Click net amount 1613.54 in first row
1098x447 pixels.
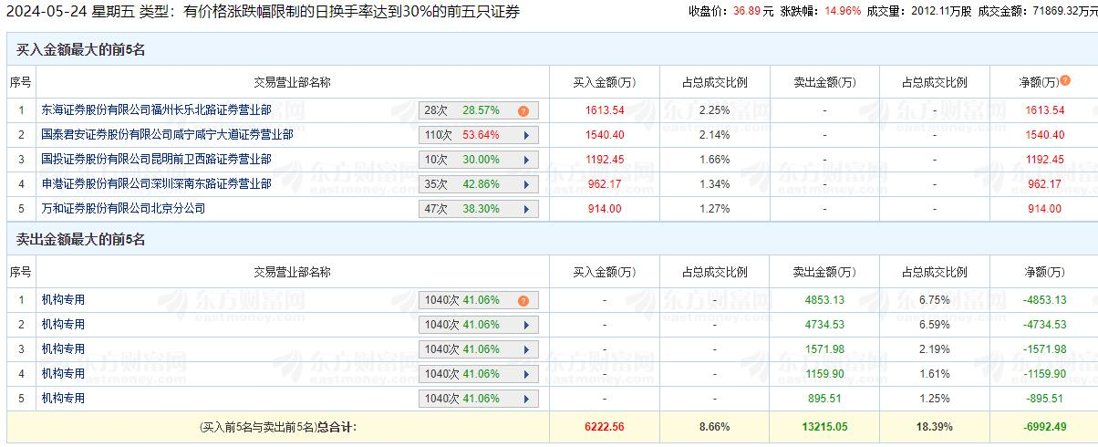(x=1044, y=110)
